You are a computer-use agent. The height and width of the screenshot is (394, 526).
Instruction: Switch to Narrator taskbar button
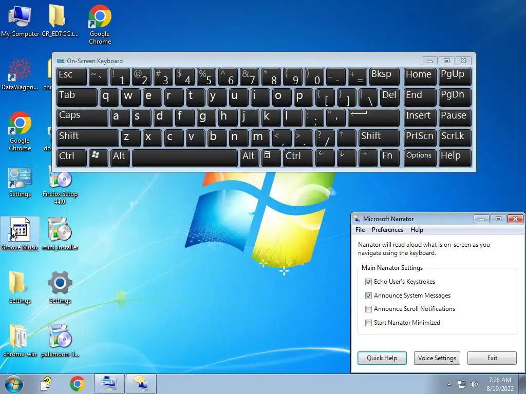point(141,384)
